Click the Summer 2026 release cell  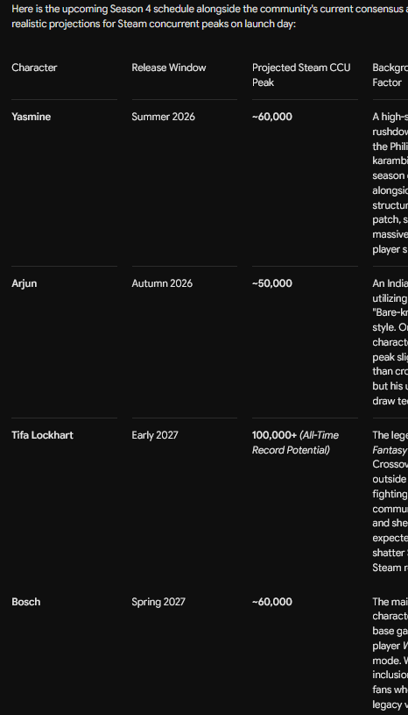(x=164, y=117)
